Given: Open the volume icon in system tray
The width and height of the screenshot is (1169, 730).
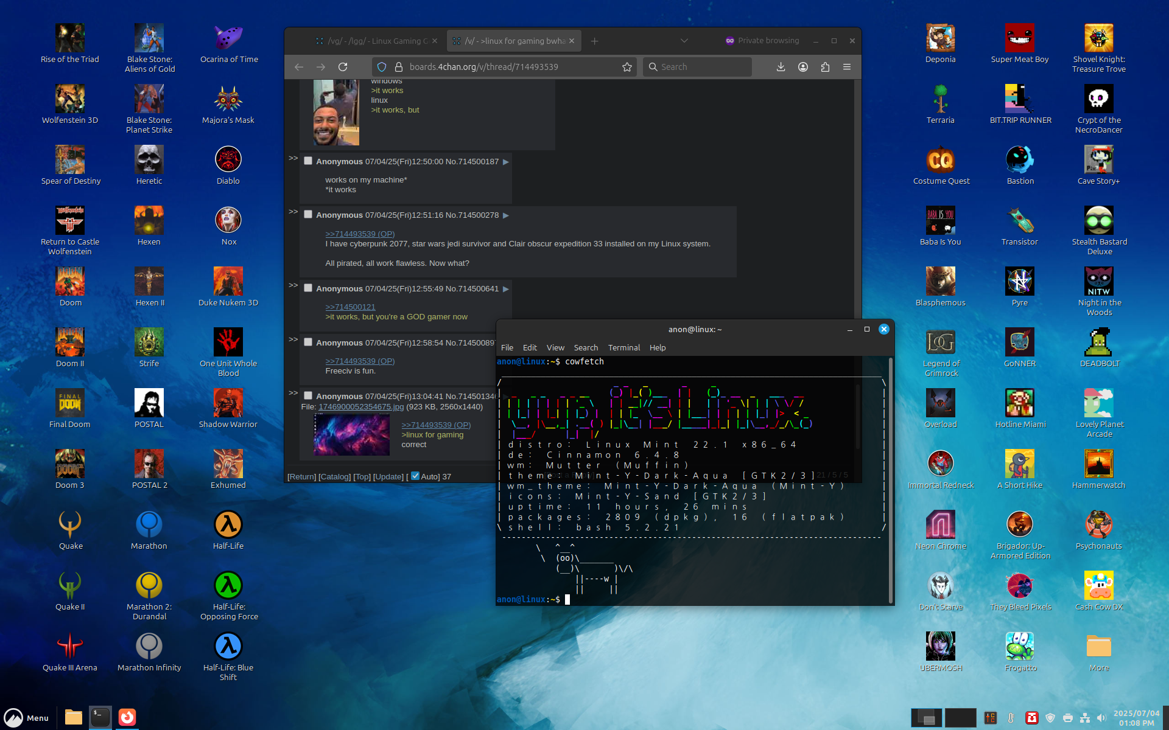Looking at the screenshot, I should [x=1101, y=718].
